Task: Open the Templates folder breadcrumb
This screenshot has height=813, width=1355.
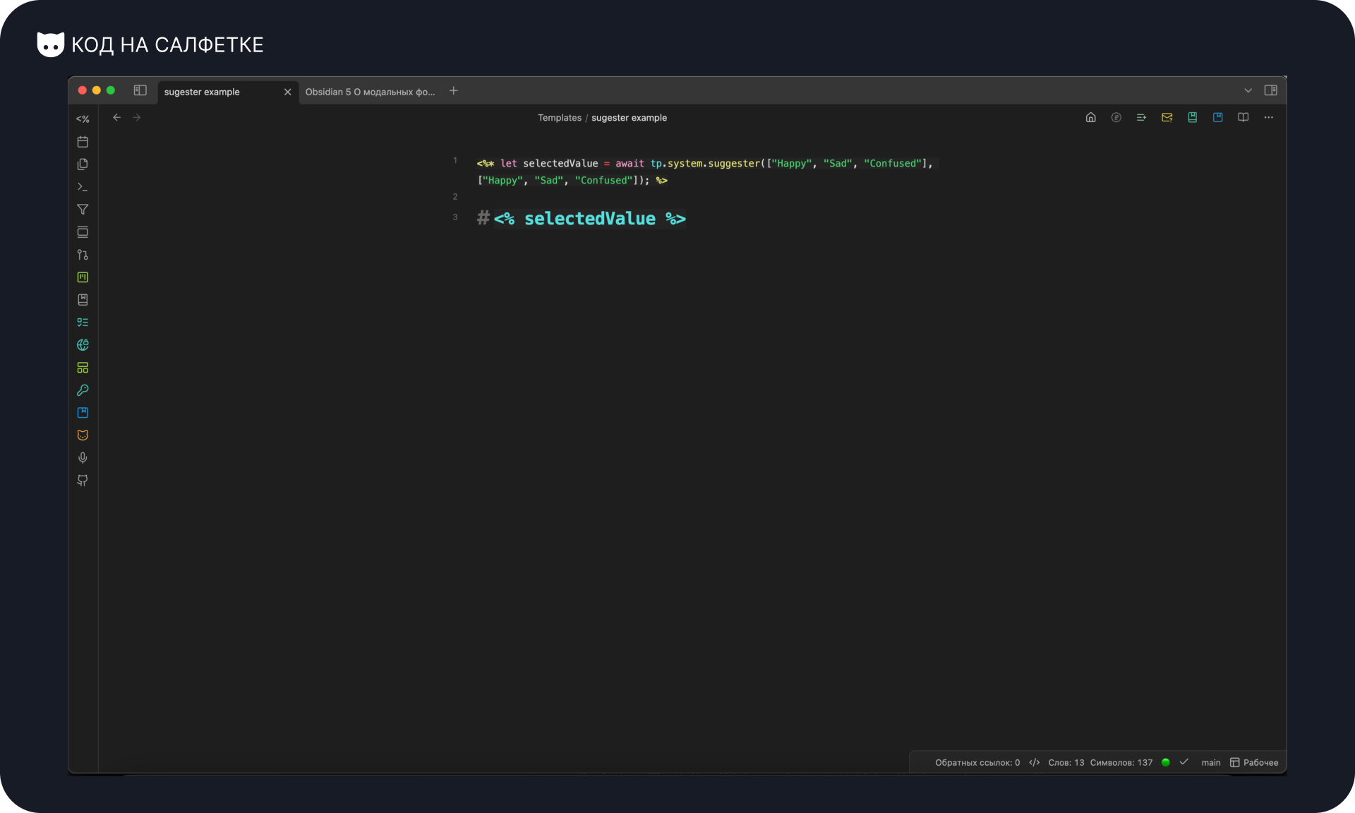Action: tap(560, 118)
